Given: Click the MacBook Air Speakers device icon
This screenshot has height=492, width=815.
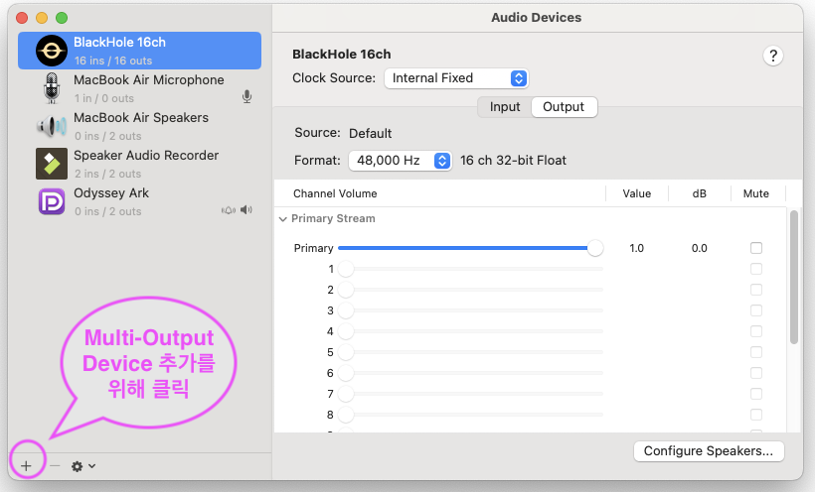Looking at the screenshot, I should click(x=52, y=126).
